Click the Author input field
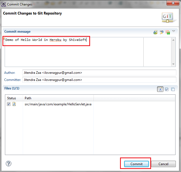 click(99, 73)
